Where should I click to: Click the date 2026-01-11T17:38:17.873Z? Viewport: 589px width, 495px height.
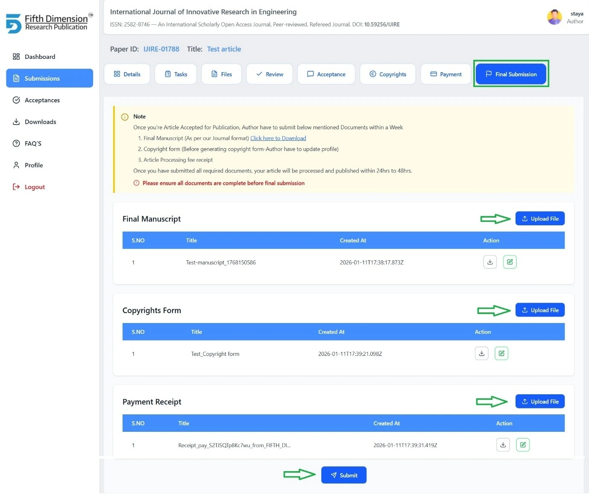click(x=372, y=262)
